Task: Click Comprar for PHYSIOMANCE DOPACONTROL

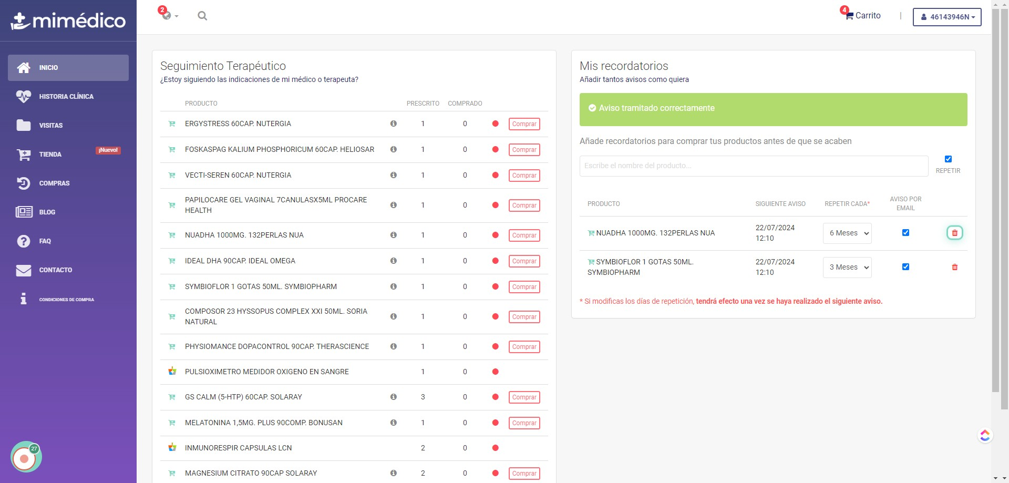Action: (524, 347)
